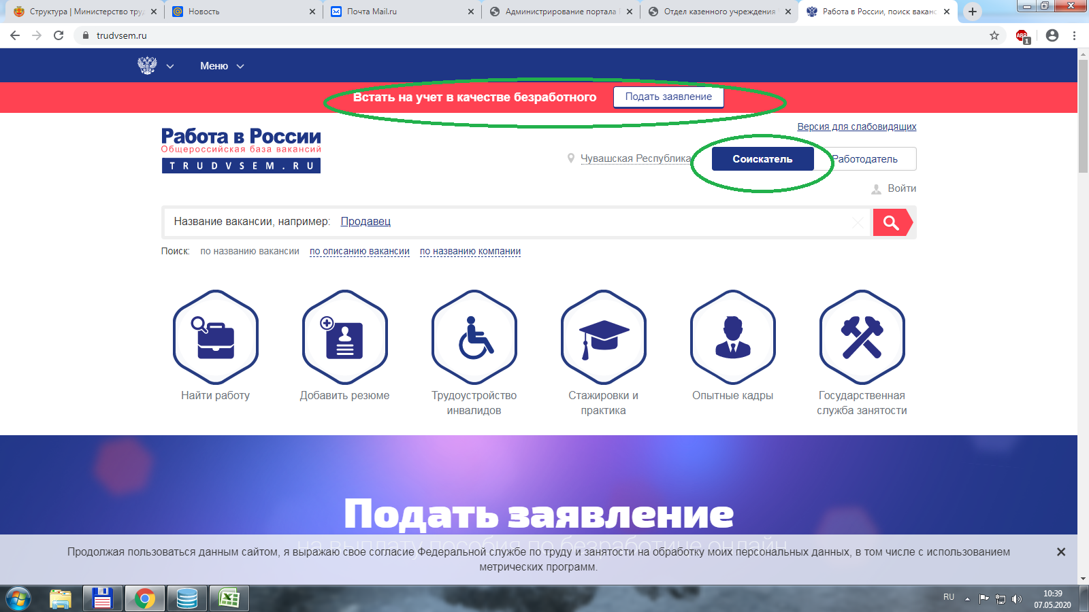Open the Windows Start button
The width and height of the screenshot is (1089, 612).
[x=18, y=599]
